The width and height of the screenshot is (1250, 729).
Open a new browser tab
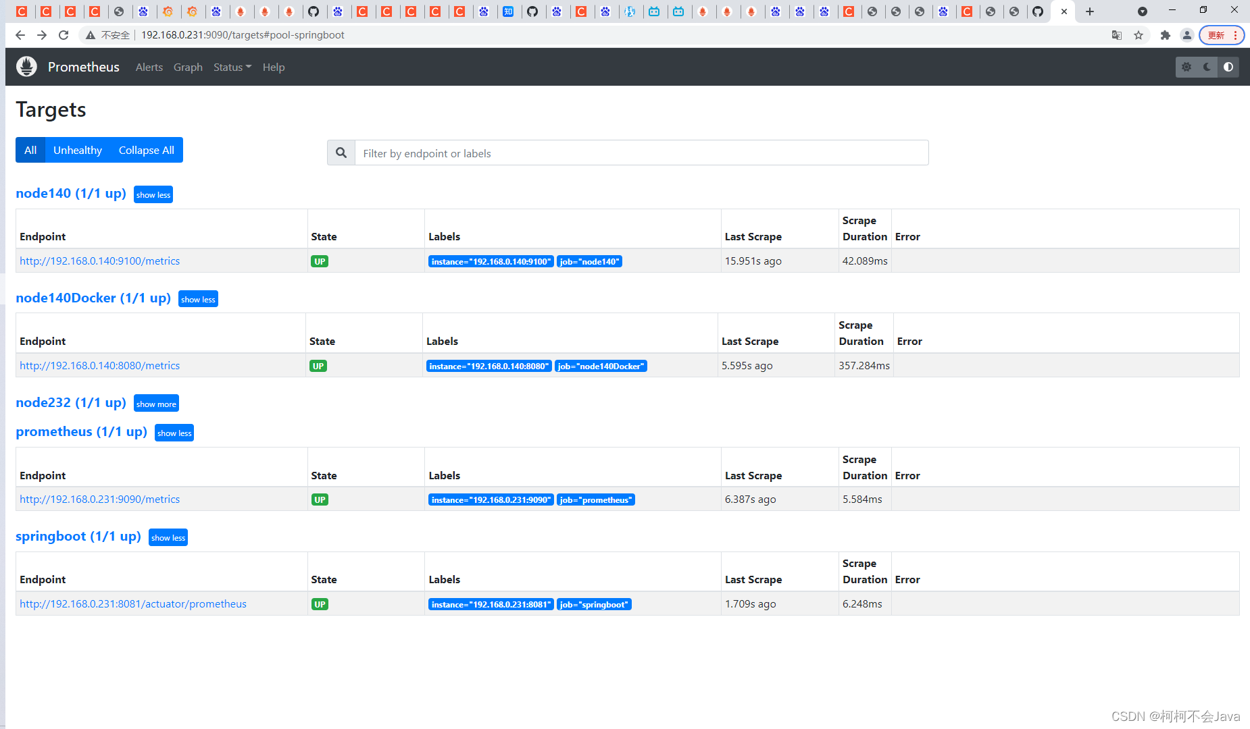(x=1090, y=11)
